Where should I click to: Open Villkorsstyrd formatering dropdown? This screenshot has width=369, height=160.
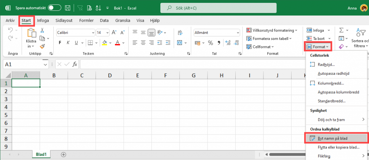pos(272,30)
